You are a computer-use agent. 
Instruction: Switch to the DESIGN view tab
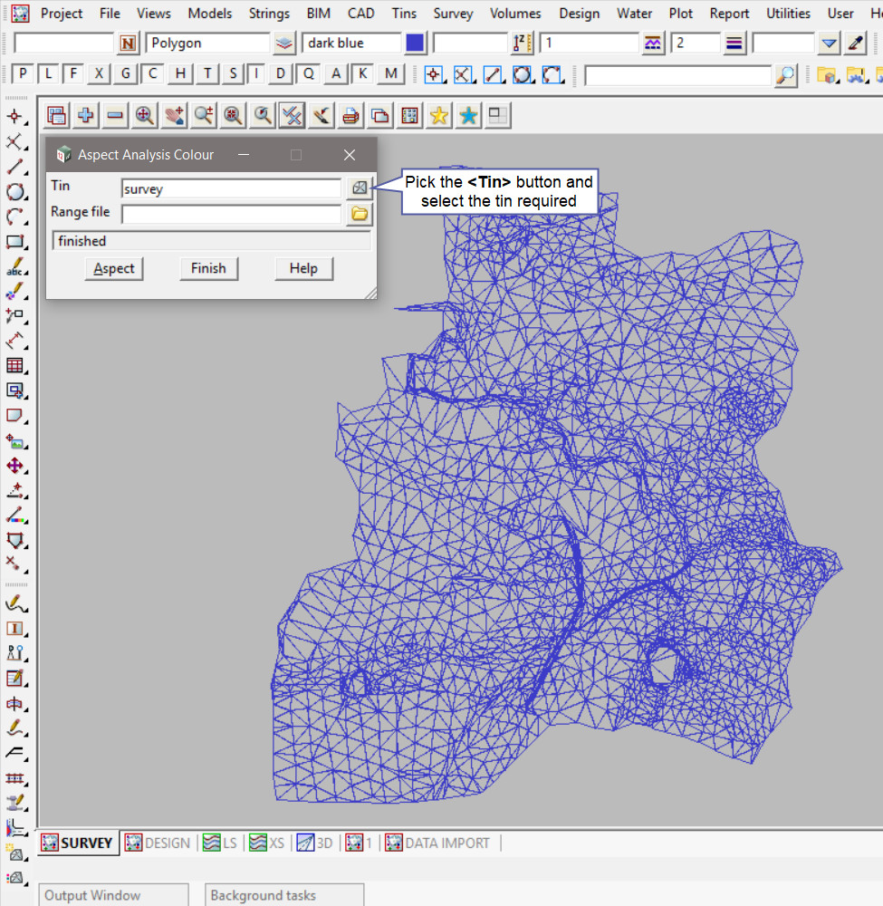point(158,843)
